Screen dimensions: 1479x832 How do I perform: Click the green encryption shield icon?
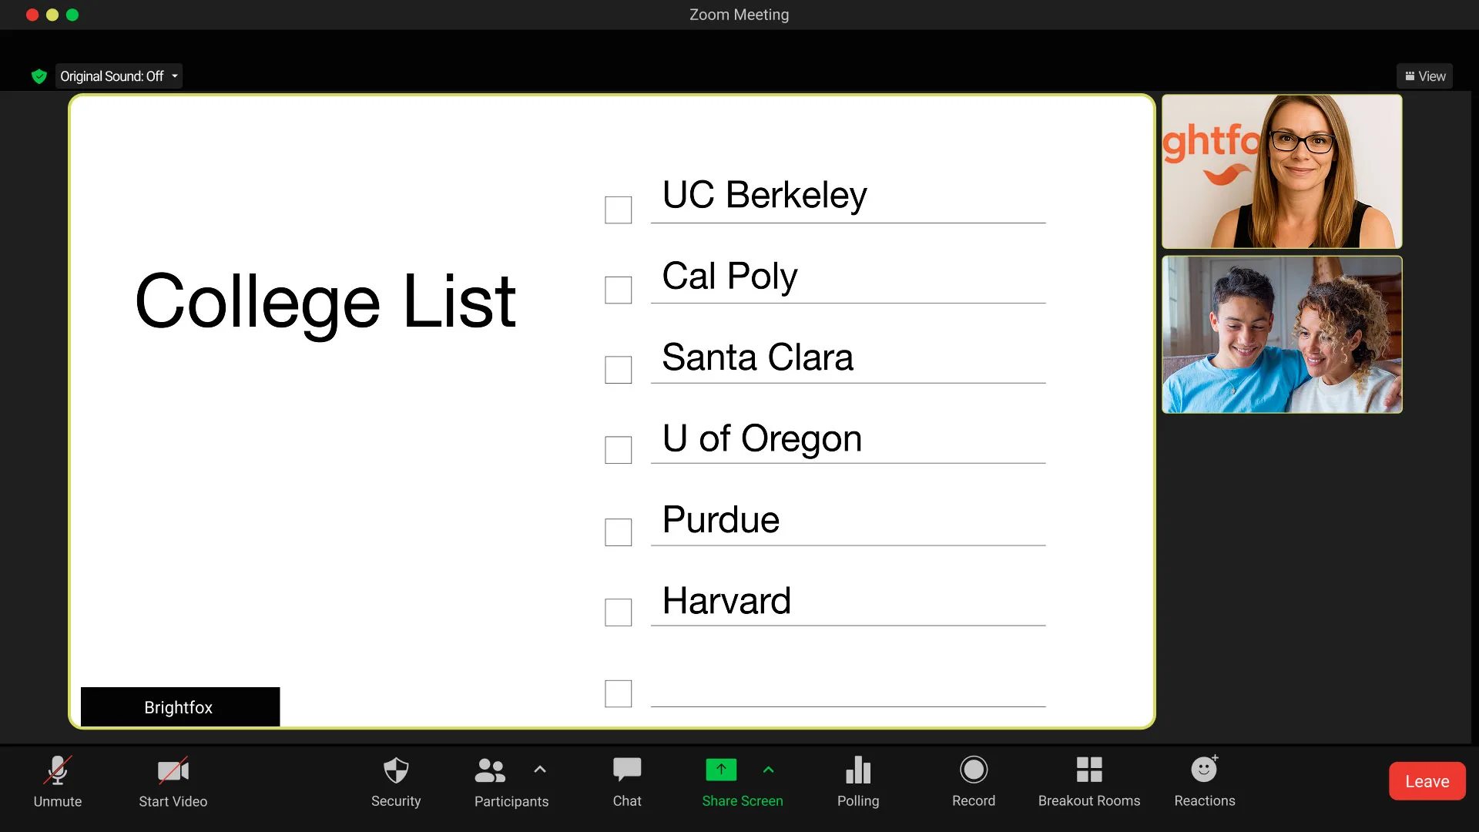pos(39,76)
